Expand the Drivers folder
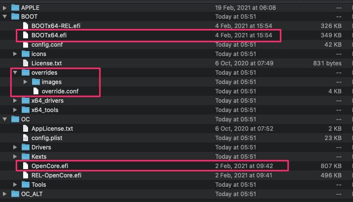 click(x=15, y=147)
